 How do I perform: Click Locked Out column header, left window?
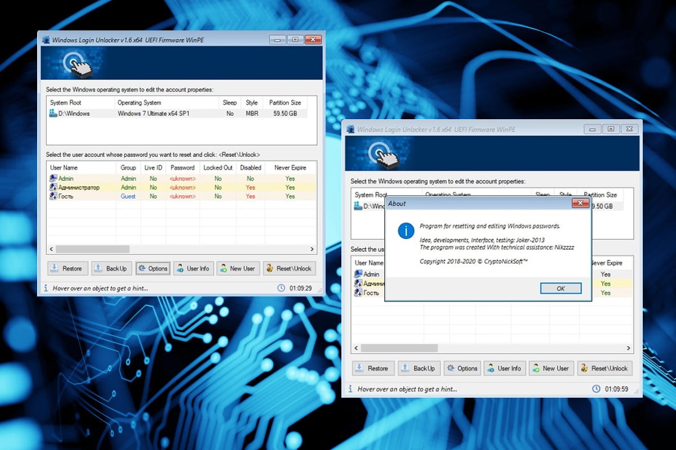tap(218, 168)
